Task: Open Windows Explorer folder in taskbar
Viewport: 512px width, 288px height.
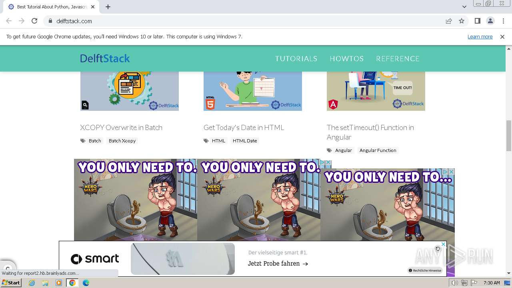Action: [x=45, y=283]
